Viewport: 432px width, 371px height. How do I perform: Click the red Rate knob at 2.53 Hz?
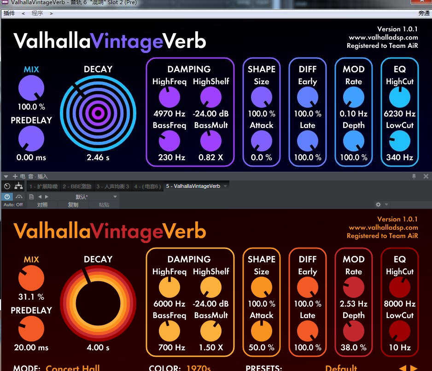point(354,287)
